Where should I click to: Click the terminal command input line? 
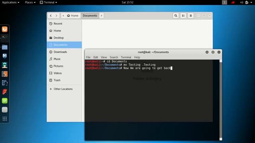152,68
